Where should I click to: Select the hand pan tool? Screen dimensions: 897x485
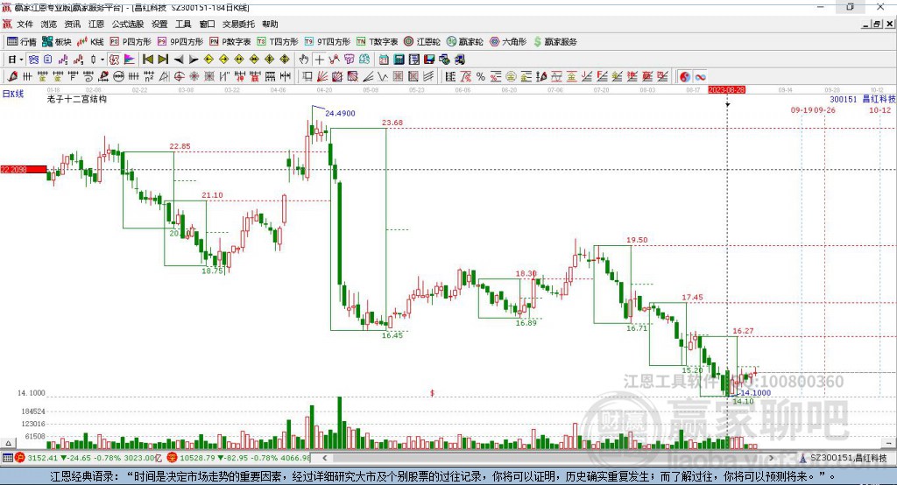point(303,59)
